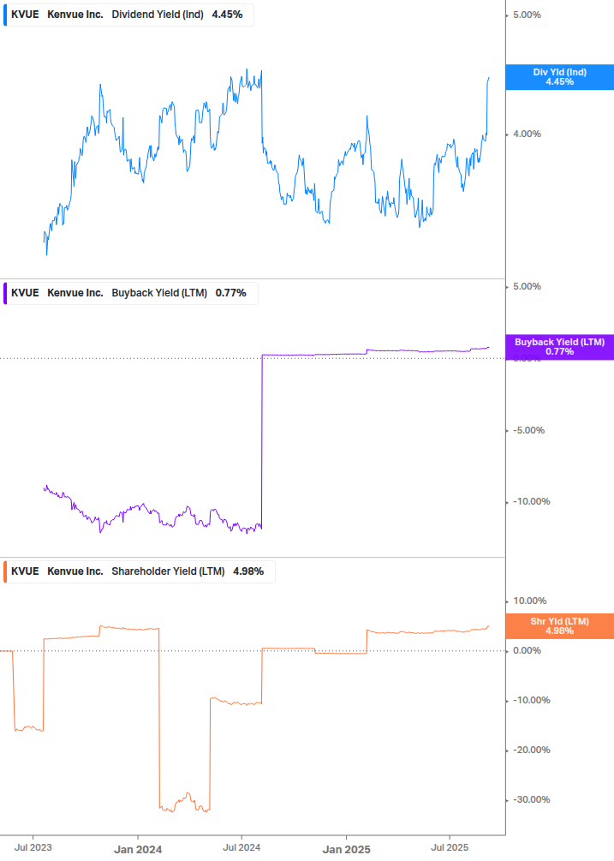Click the blue color bar beside Dividend Yield legend

pyautogui.click(x=5, y=15)
